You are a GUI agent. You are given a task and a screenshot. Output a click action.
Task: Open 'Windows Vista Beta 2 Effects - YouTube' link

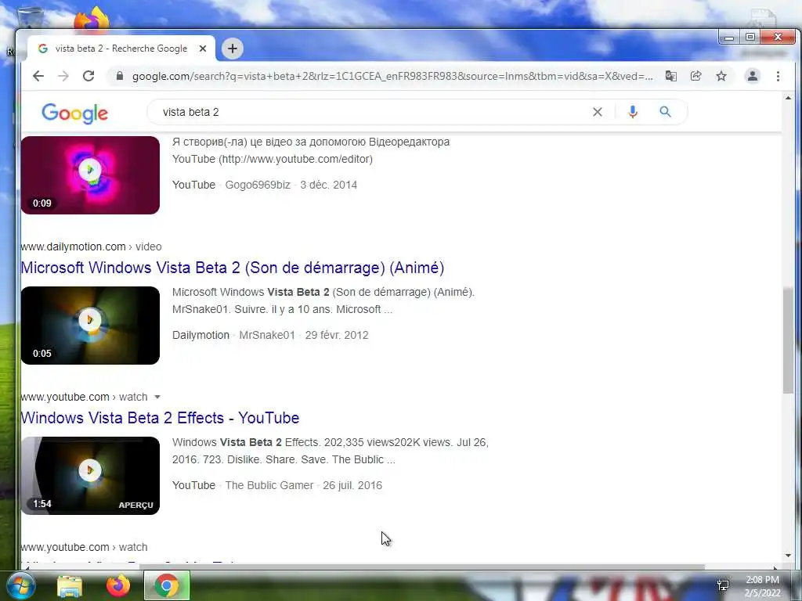tap(160, 418)
